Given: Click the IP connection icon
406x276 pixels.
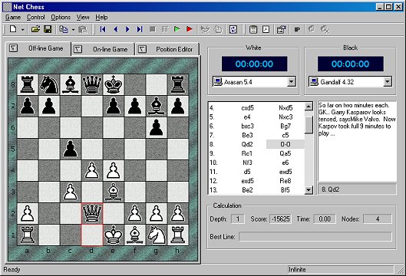Looking at the screenshot, I should [x=297, y=29].
